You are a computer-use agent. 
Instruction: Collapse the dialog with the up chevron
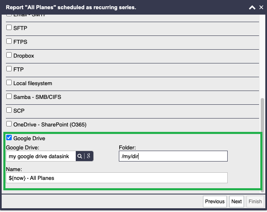(252, 8)
